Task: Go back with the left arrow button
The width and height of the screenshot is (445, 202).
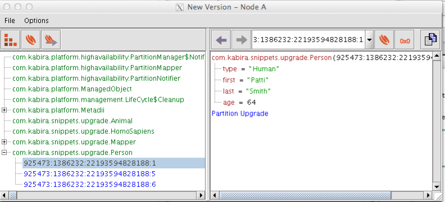Action: 221,40
